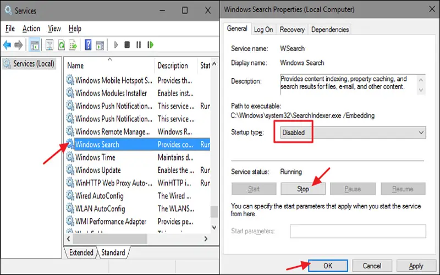Click the Stop service button

(x=303, y=189)
